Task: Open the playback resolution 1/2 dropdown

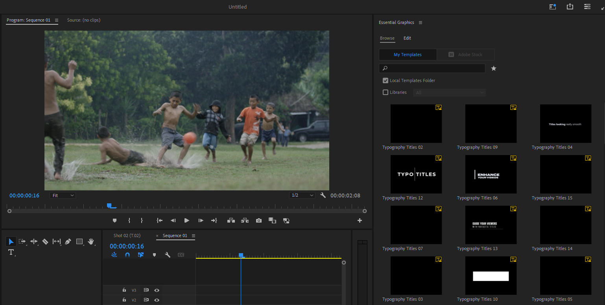Action: [302, 195]
